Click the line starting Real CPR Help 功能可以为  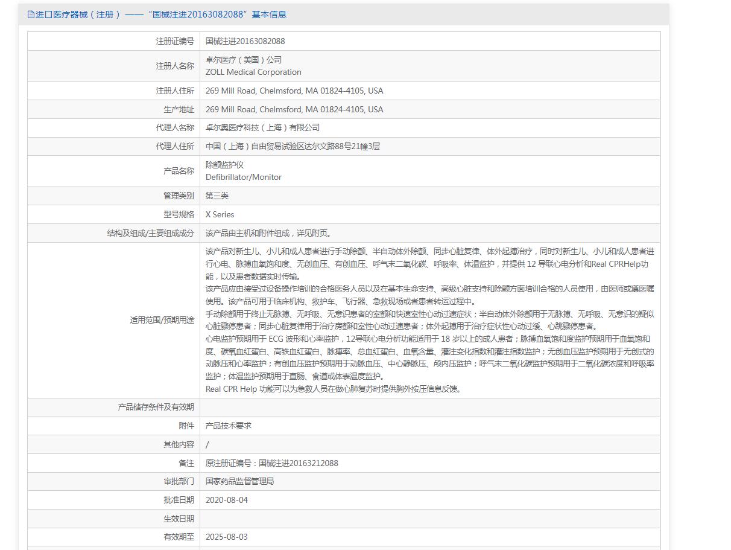tap(335, 389)
